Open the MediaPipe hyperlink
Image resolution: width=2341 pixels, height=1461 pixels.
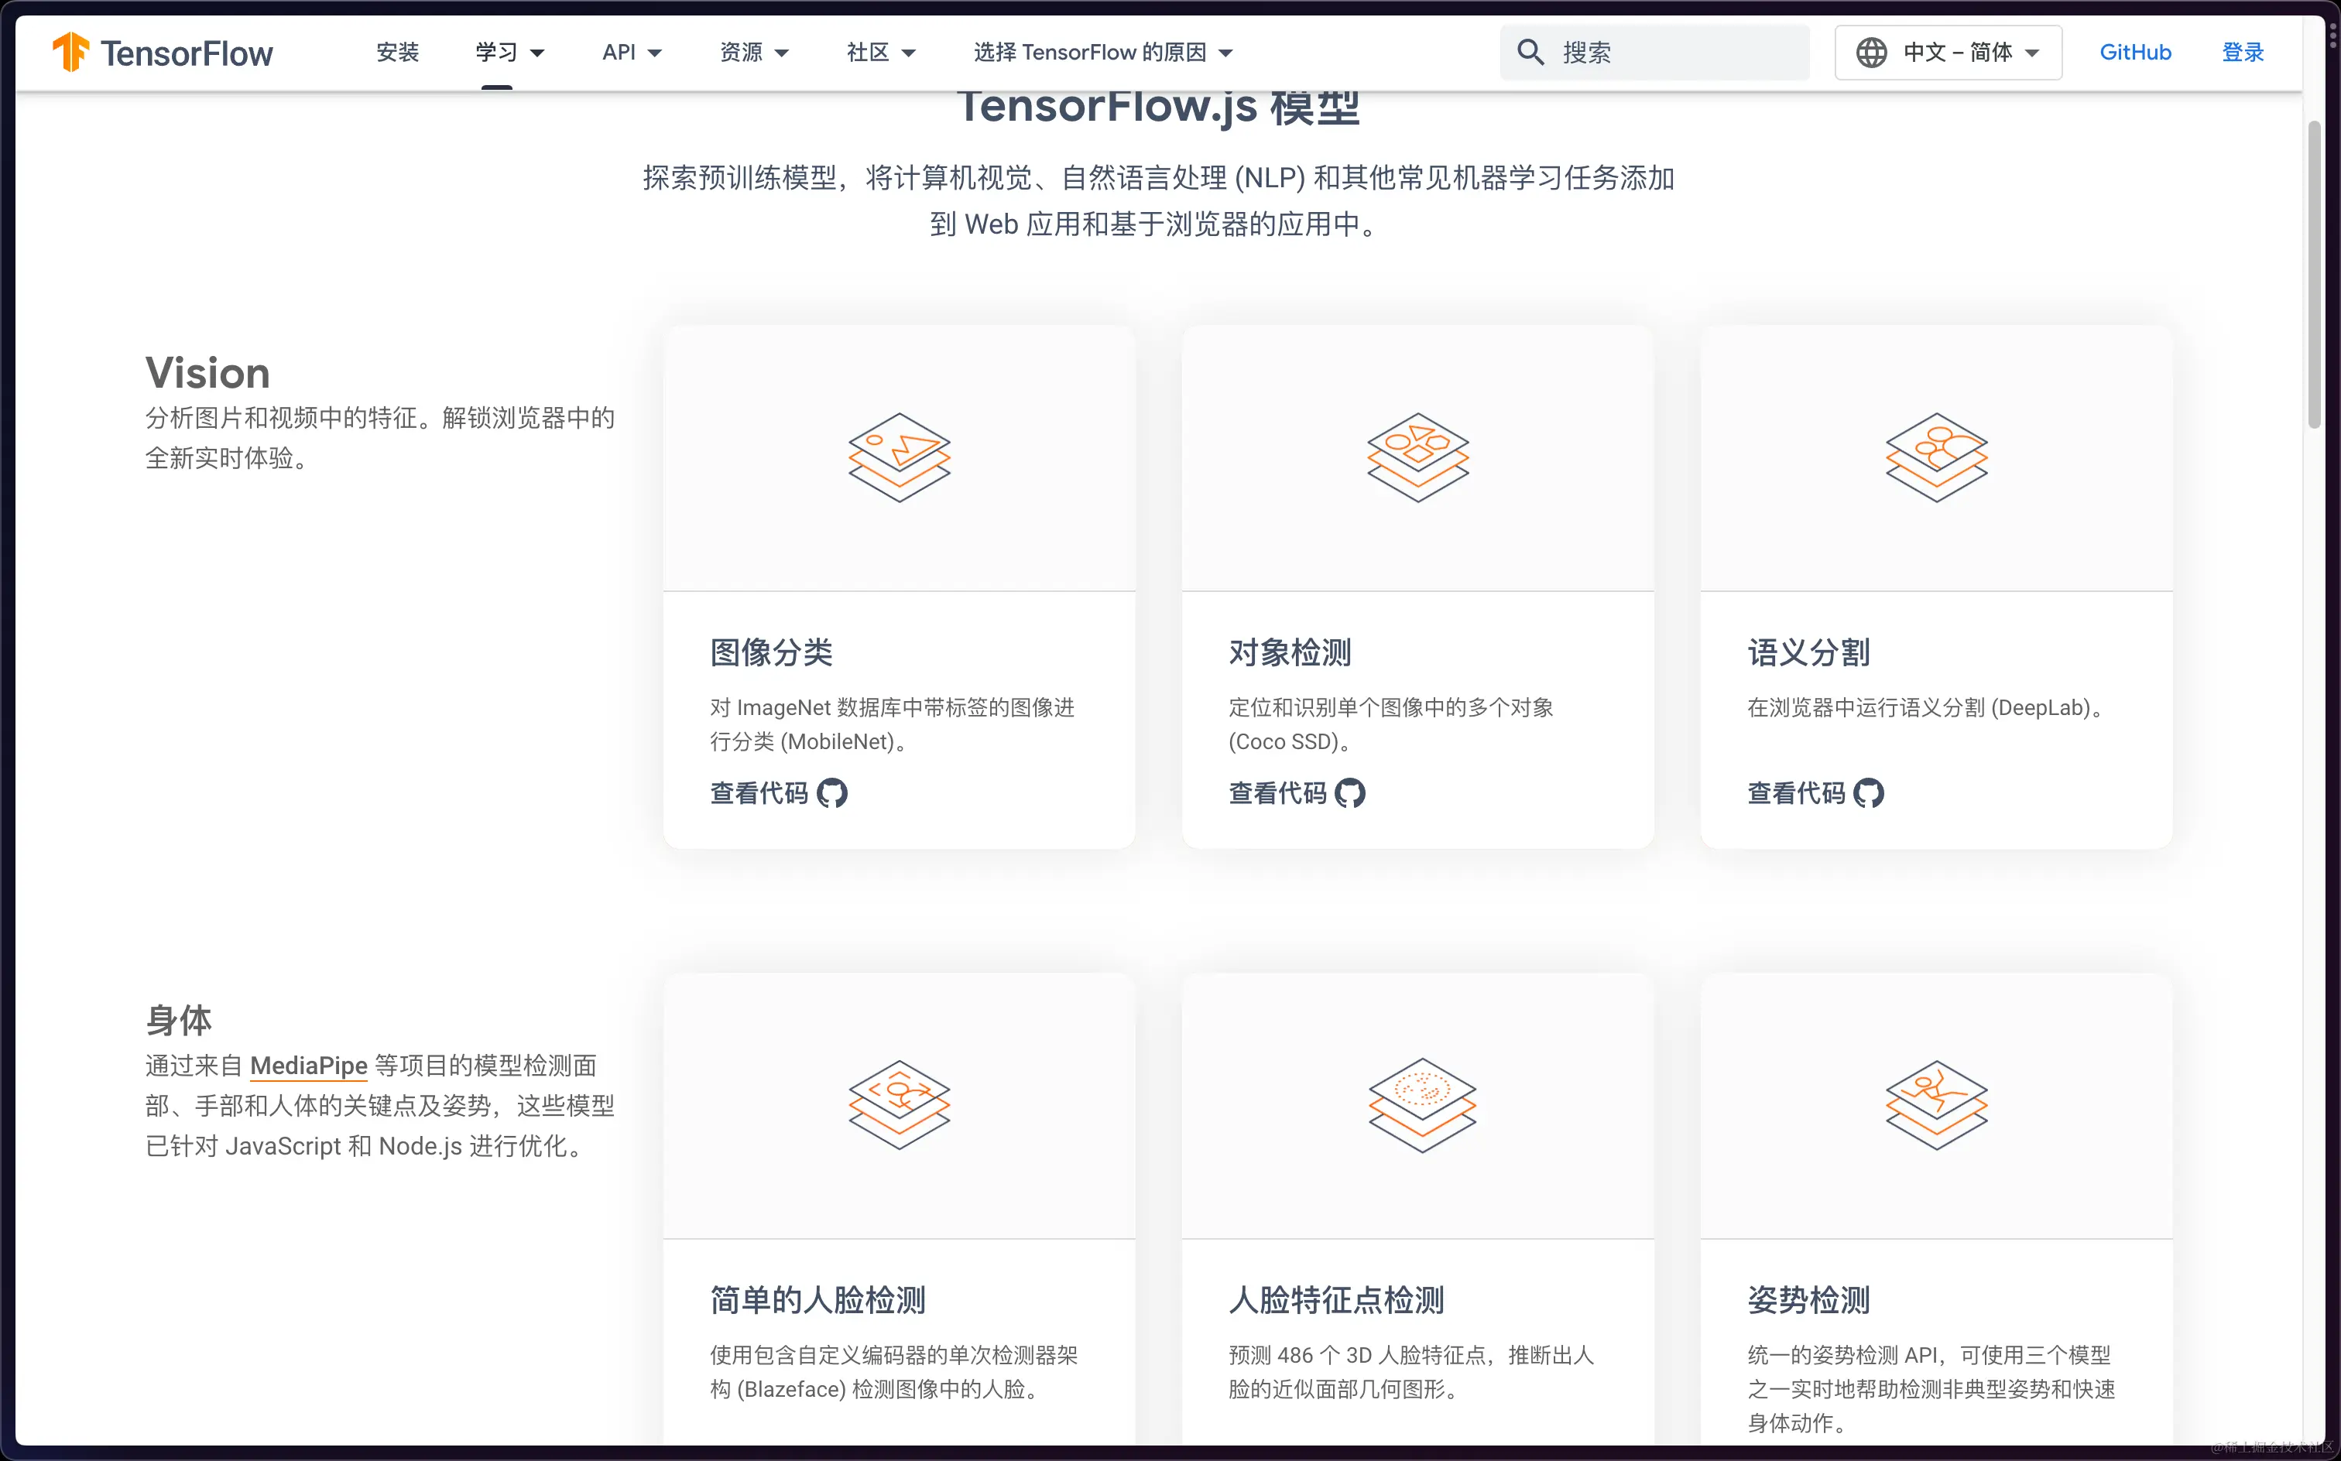(x=308, y=1066)
